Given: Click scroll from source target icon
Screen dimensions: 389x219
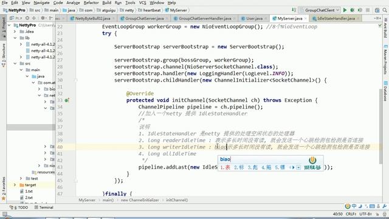Looking at the screenshot, I should [27, 18].
